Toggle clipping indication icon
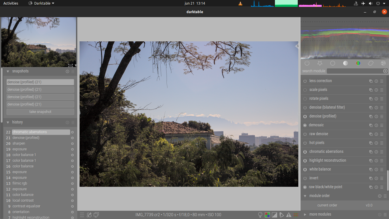The image size is (389, 219). [274, 215]
